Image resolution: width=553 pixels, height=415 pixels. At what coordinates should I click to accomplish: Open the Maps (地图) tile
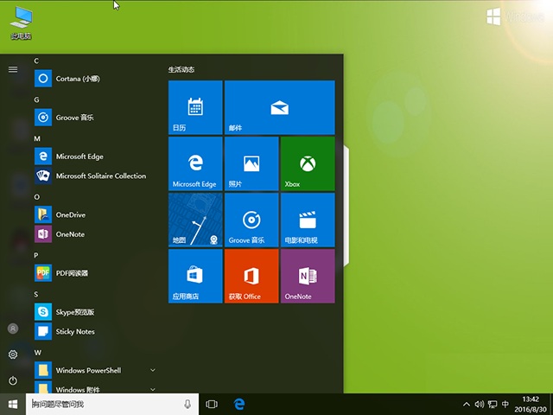pyautogui.click(x=195, y=220)
